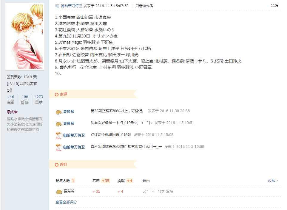Open the 108 好友 count
The image size is (287, 210).
(25, 99)
